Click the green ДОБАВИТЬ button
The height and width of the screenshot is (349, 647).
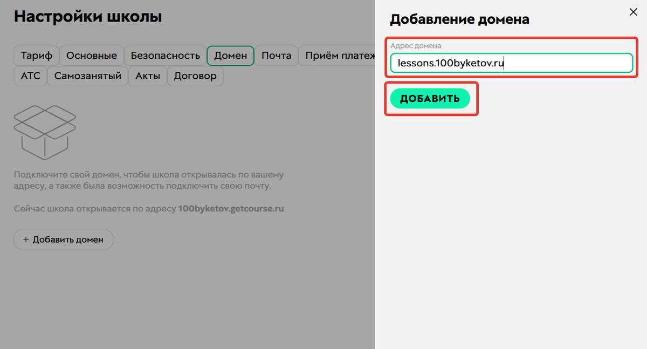430,98
